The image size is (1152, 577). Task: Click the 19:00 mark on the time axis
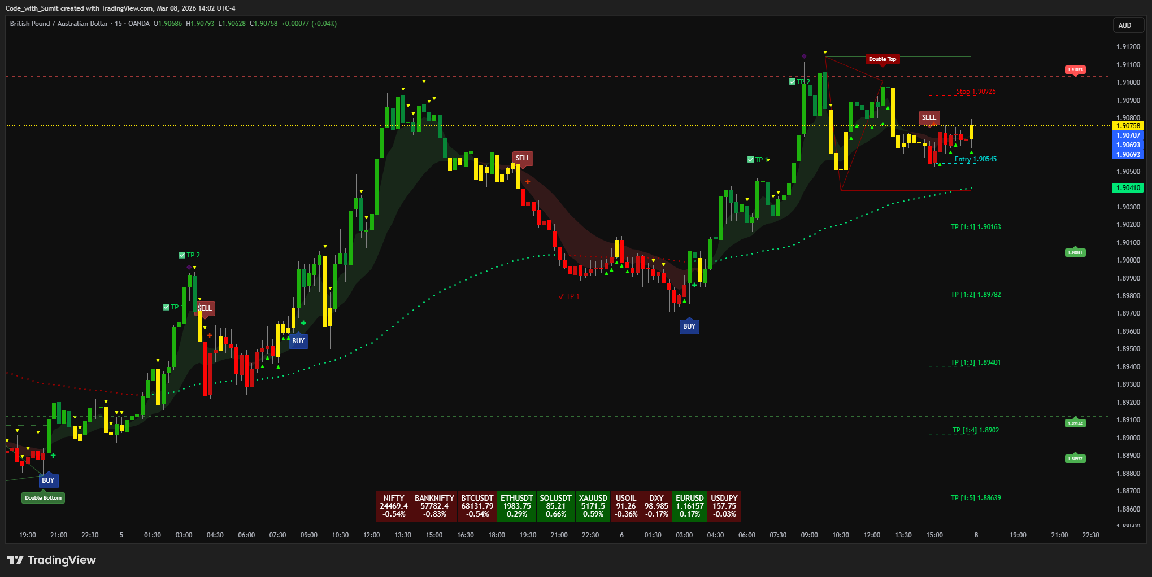click(x=1018, y=535)
